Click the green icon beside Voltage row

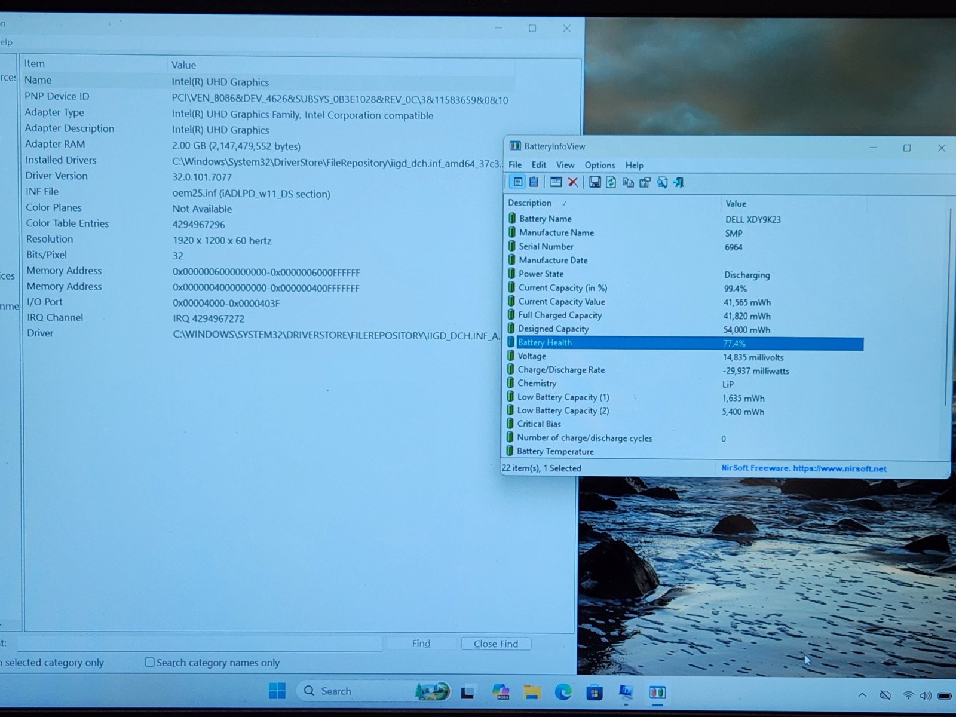tap(511, 356)
